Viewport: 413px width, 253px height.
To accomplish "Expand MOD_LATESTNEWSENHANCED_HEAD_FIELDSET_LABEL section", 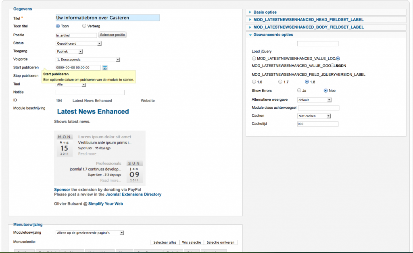I will tap(308, 19).
